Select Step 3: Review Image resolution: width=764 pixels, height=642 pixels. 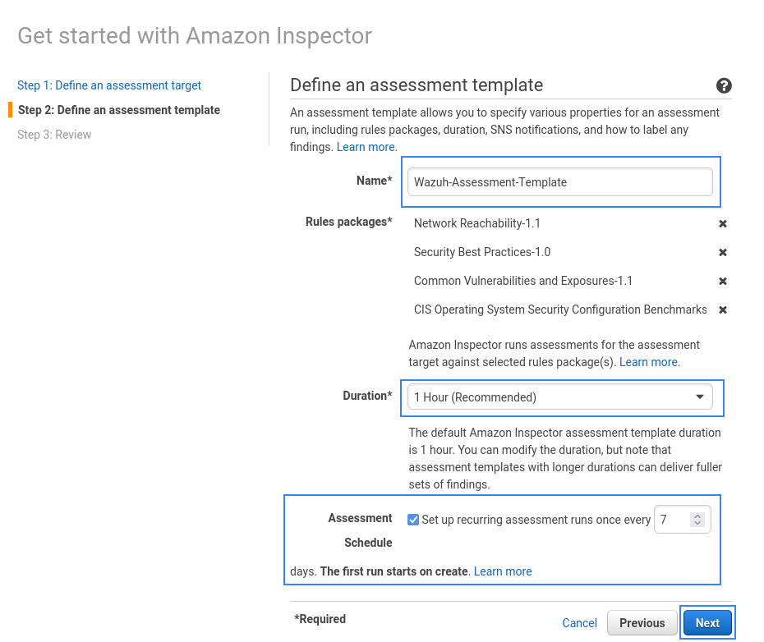point(54,135)
